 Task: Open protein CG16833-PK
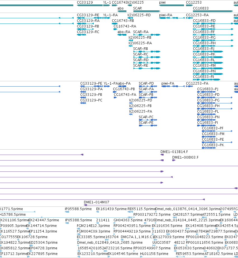[213, 145]
